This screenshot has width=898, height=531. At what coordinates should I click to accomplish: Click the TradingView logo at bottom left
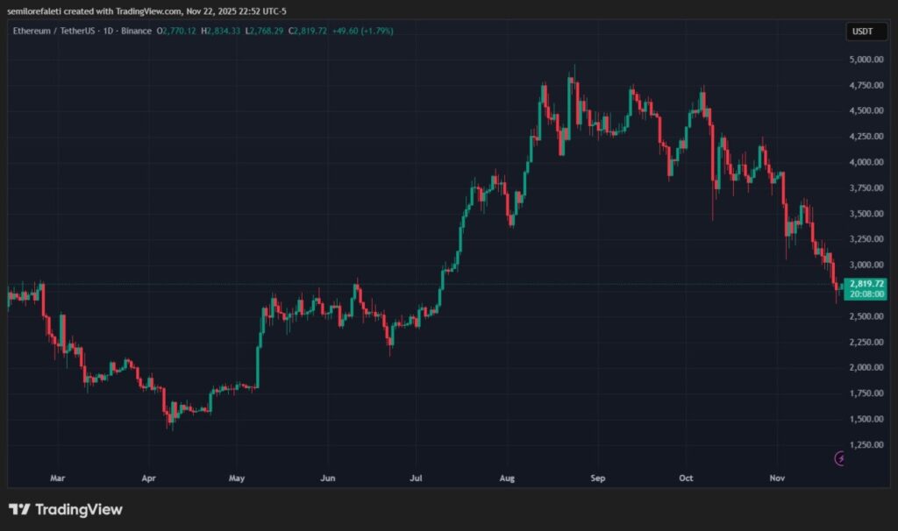coord(66,509)
